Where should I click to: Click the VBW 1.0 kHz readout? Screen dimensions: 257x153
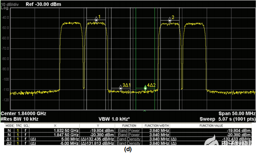(x=114, y=119)
